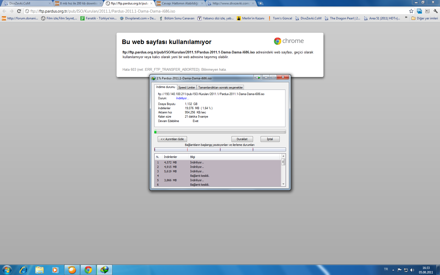Open the network status tray icon
Screen dimensions: 440x275
tap(406, 270)
